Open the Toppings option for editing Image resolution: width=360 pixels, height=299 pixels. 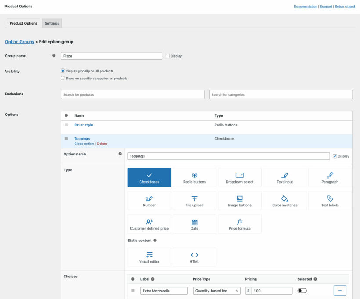point(82,138)
